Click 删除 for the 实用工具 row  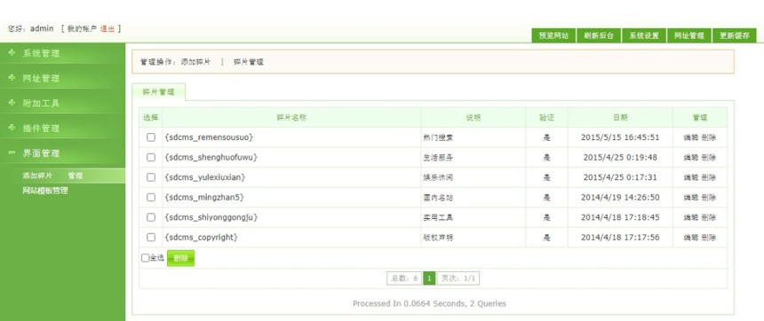click(708, 217)
